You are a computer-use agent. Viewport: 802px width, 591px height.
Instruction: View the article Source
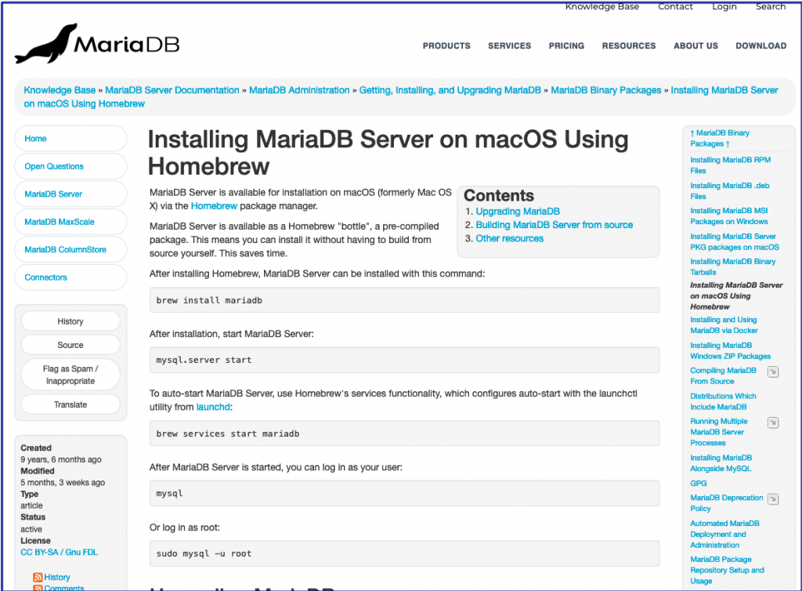pos(70,345)
